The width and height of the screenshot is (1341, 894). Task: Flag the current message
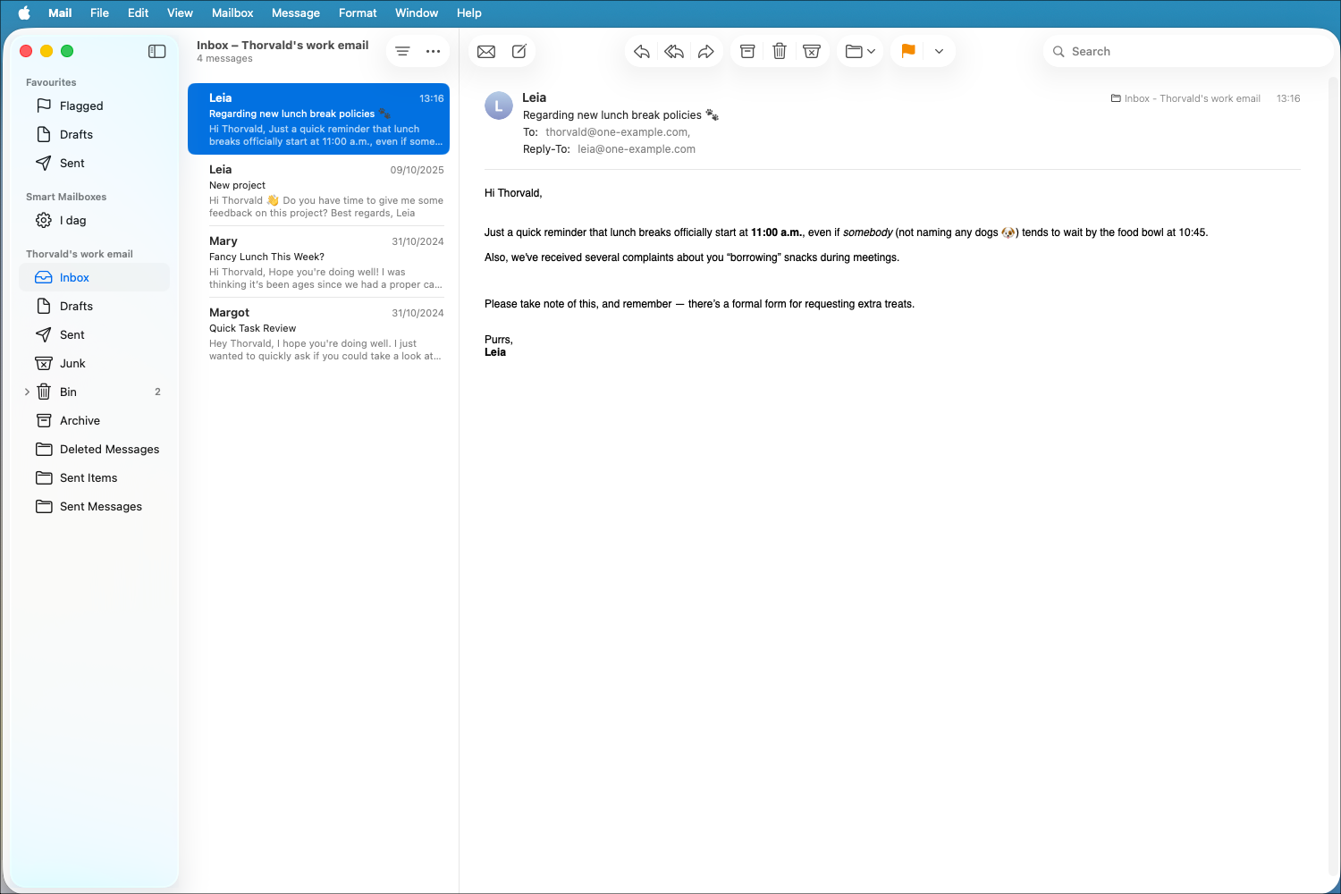[x=907, y=51]
